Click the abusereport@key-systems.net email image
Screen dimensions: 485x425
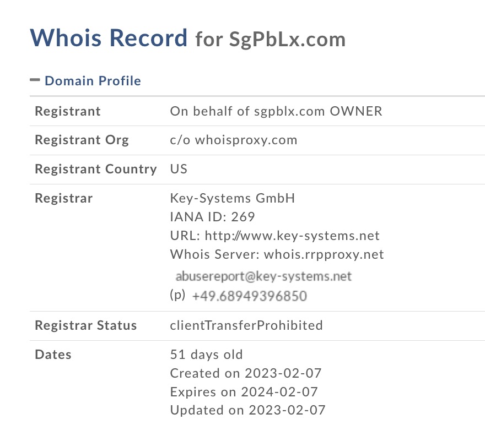[263, 276]
